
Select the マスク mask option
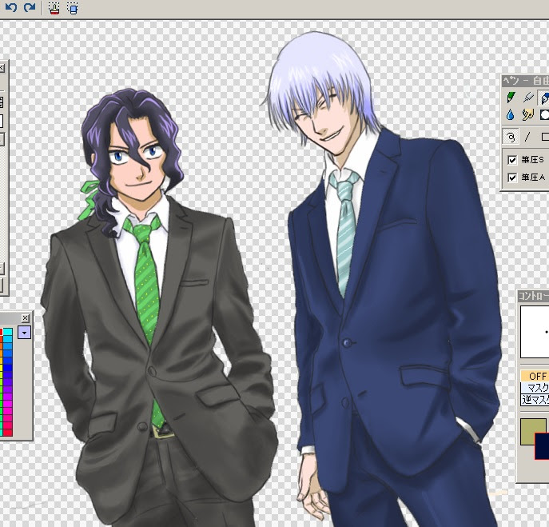coord(535,388)
